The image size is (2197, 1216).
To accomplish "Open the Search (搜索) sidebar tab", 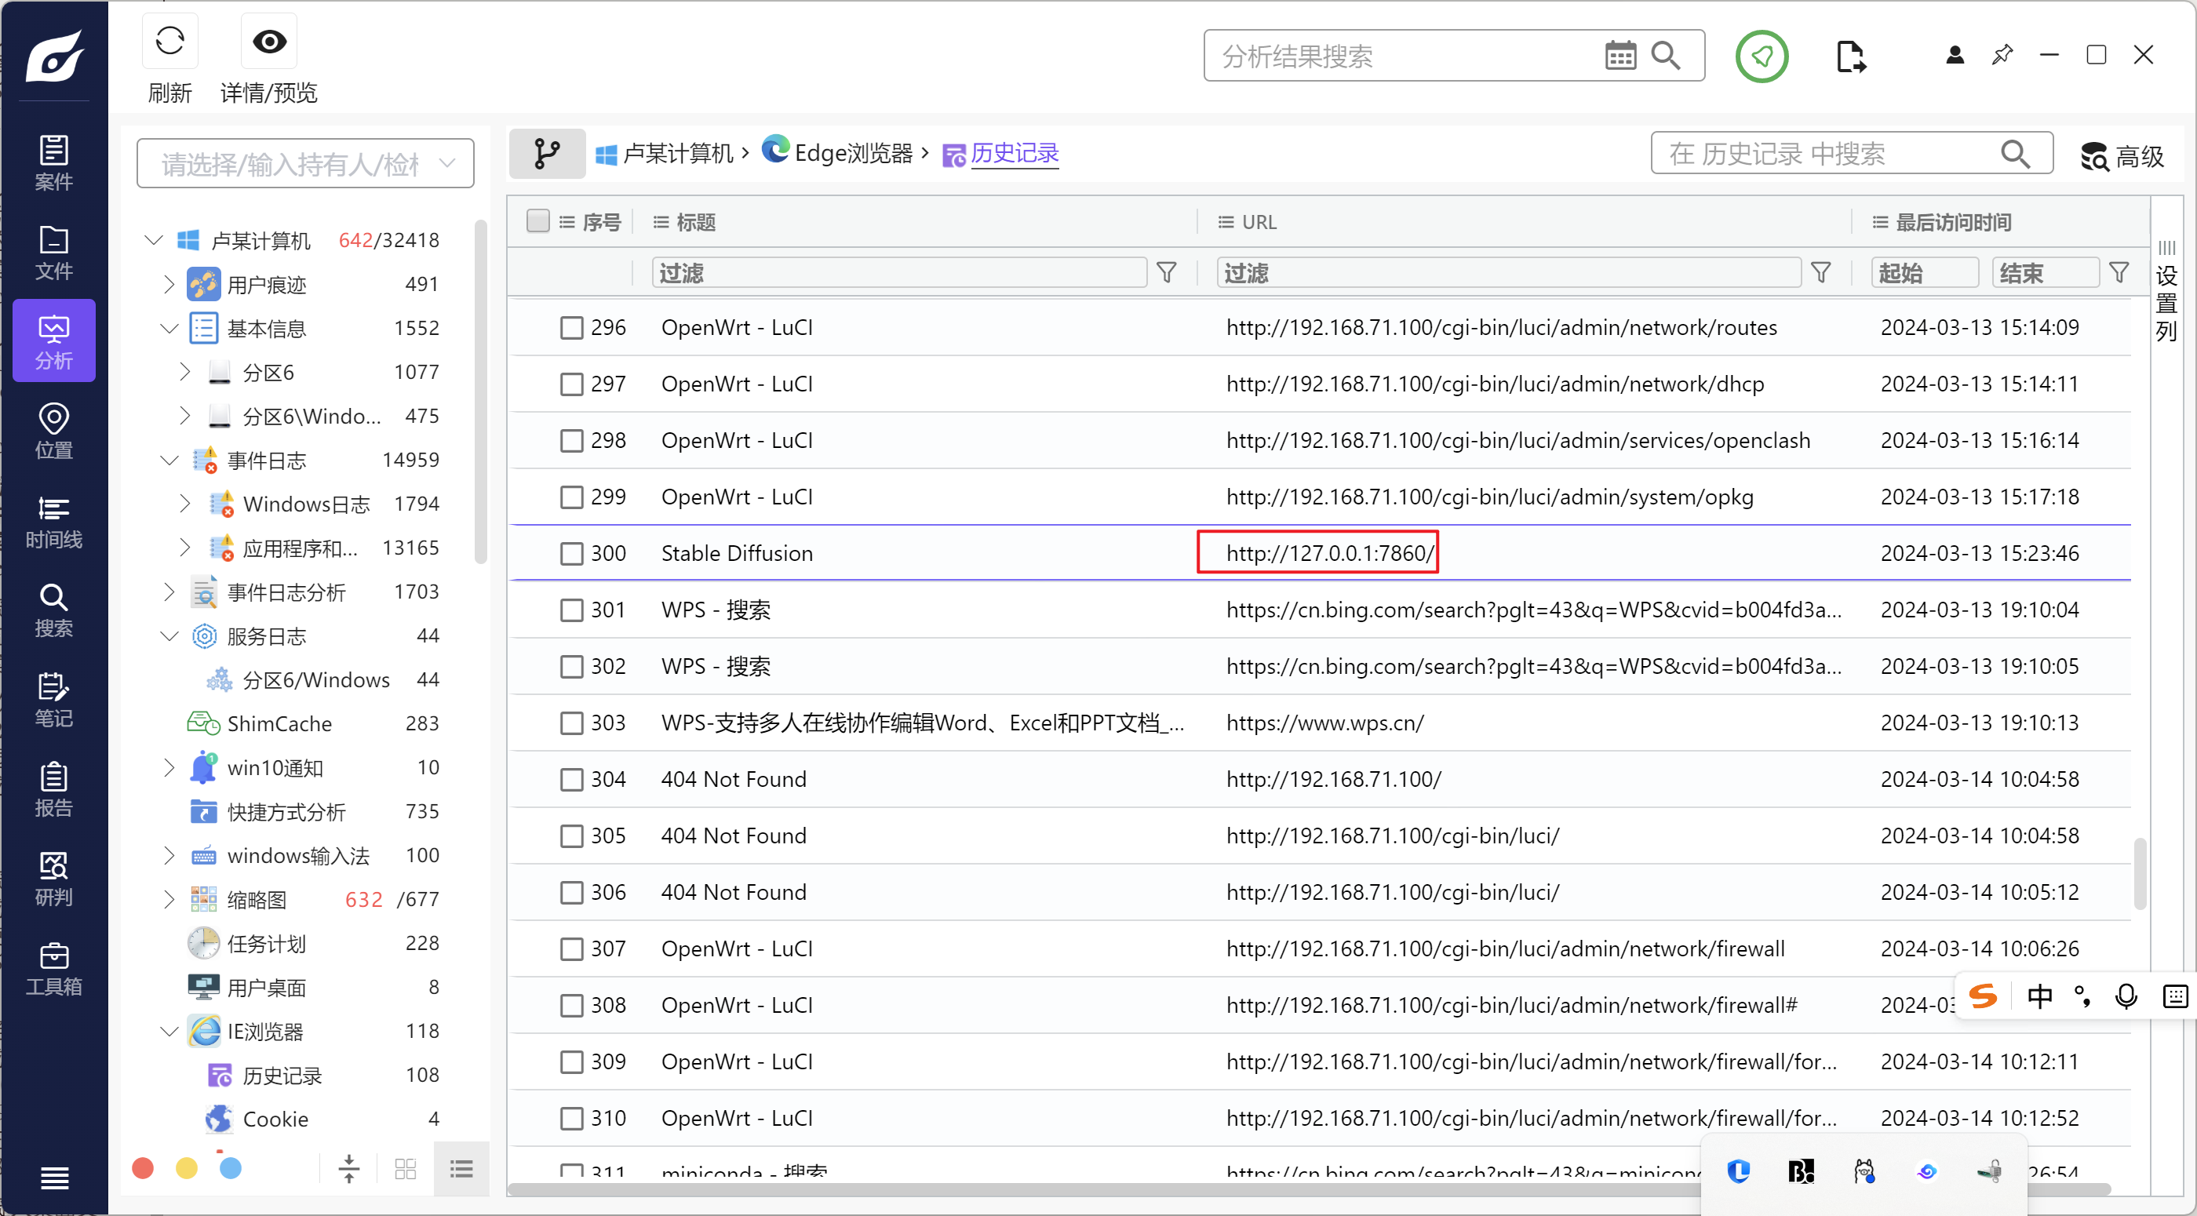I will point(53,611).
